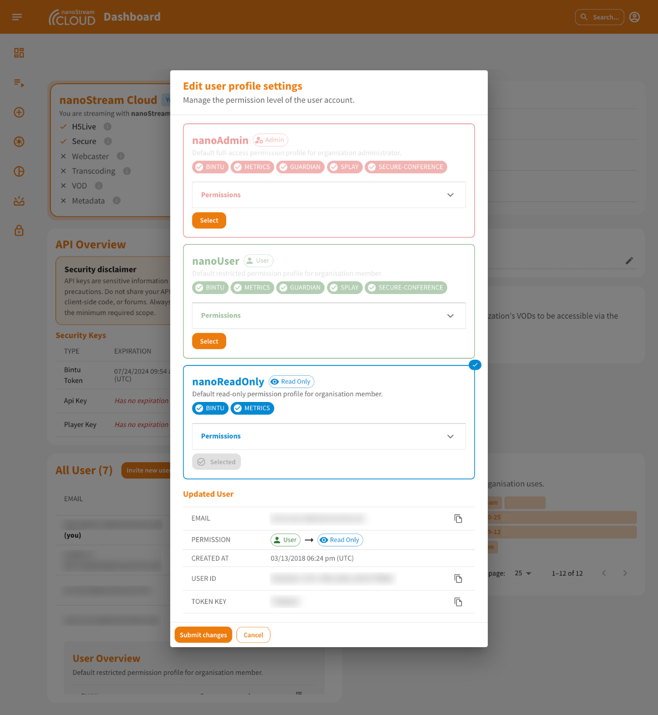
Task: Expand the nanoAdmin Permissions panel
Action: (329, 195)
